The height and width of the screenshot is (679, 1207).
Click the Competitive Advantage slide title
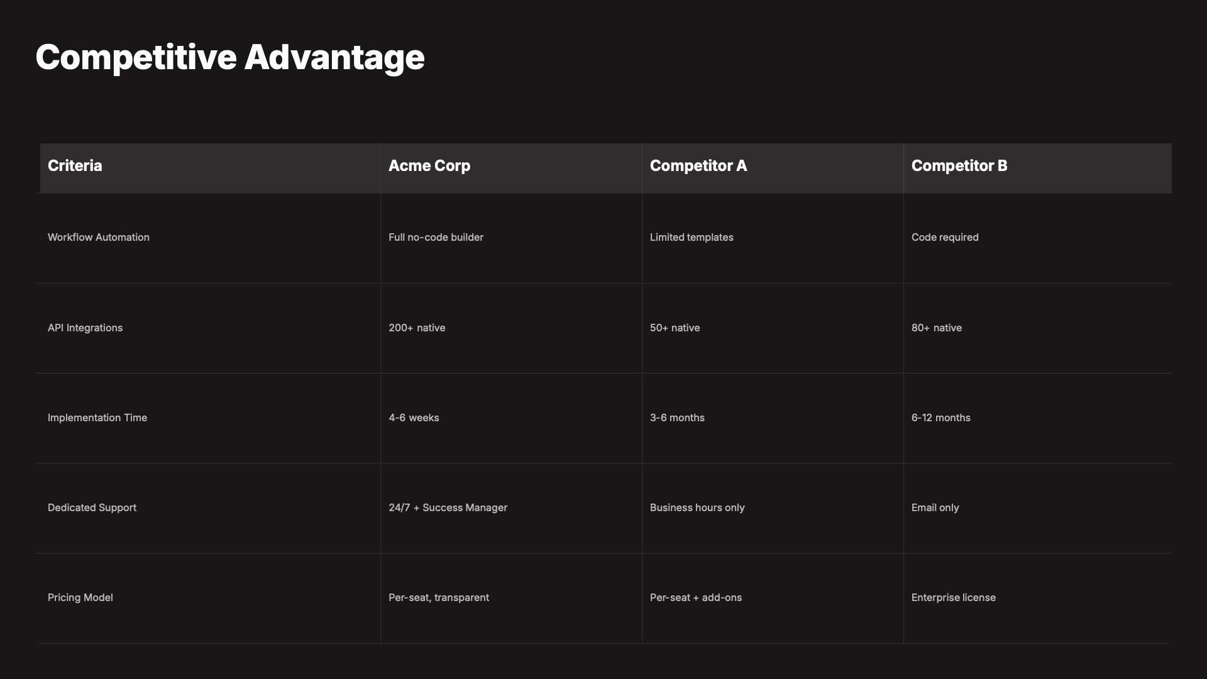230,57
